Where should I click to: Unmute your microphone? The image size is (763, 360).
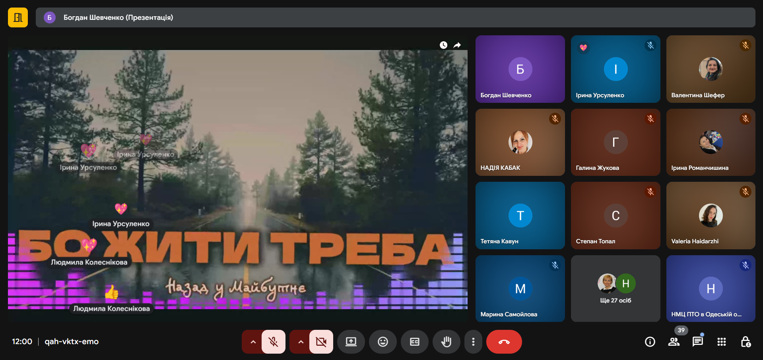coord(273,342)
